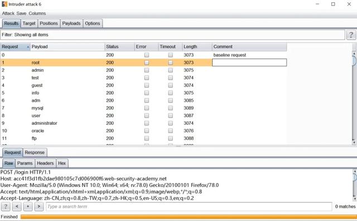The width and height of the screenshot is (357, 221).
Task: Open the Columns menu
Action: click(x=37, y=13)
